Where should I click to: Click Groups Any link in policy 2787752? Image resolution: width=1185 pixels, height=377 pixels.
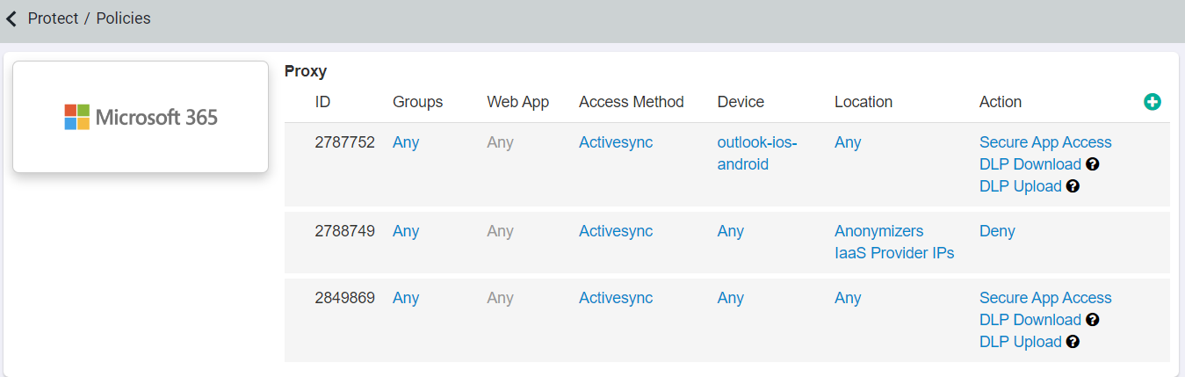[406, 142]
